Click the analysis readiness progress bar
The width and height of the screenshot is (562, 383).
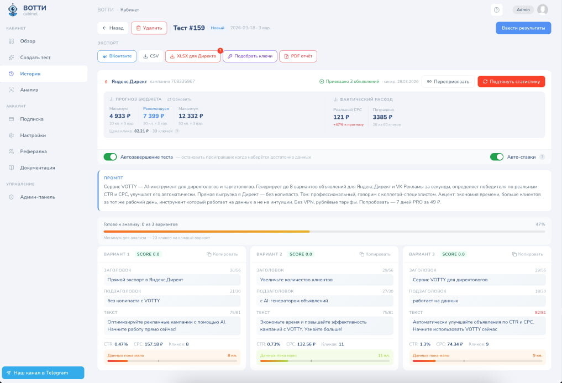coord(324,232)
